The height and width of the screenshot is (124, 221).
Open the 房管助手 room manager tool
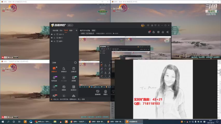(64, 70)
